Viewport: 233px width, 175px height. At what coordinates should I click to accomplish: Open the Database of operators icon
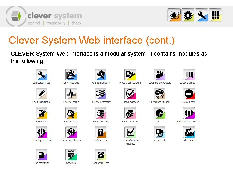(x=160, y=75)
